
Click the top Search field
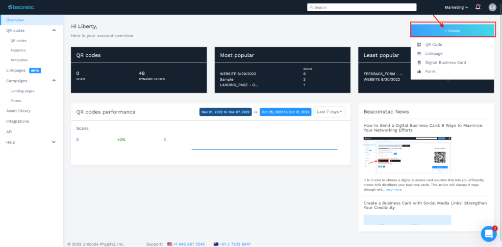pos(361,7)
